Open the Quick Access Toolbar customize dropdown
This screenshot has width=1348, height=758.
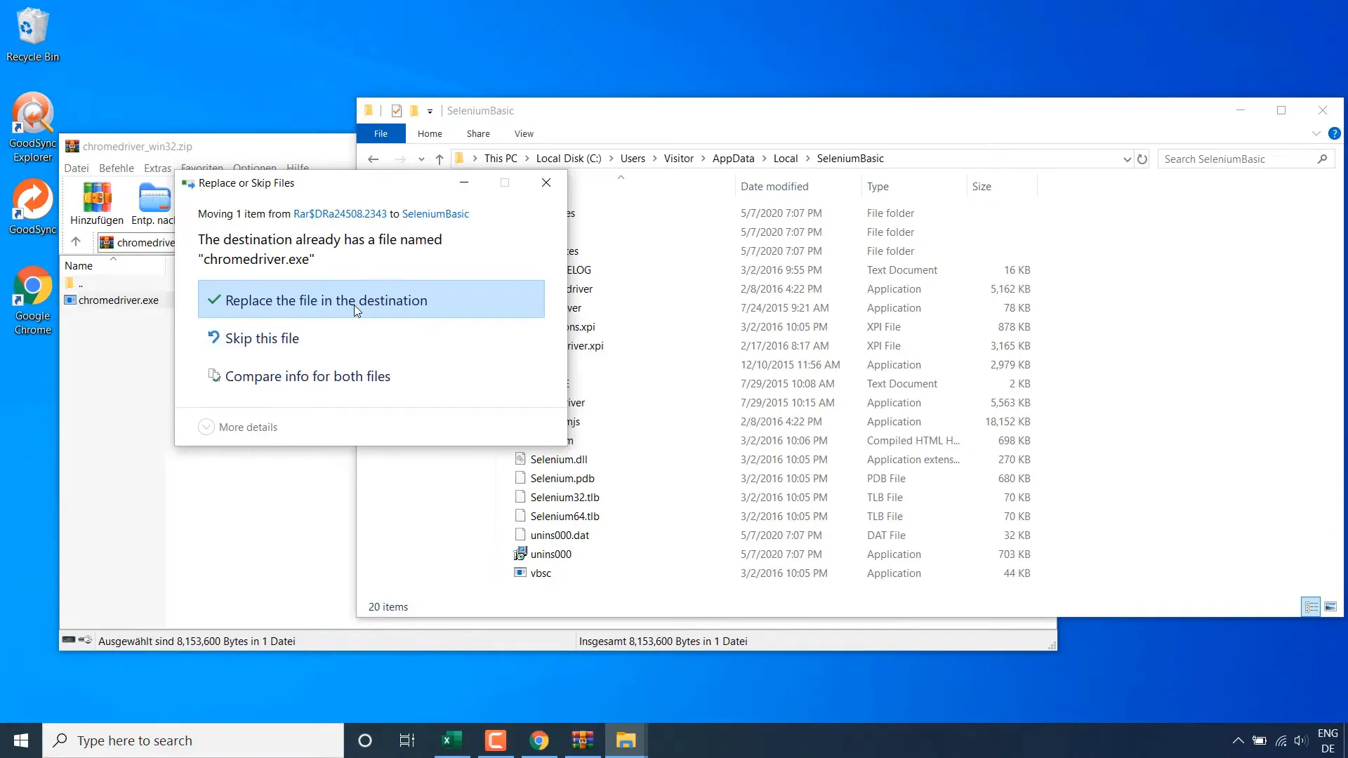click(x=430, y=111)
